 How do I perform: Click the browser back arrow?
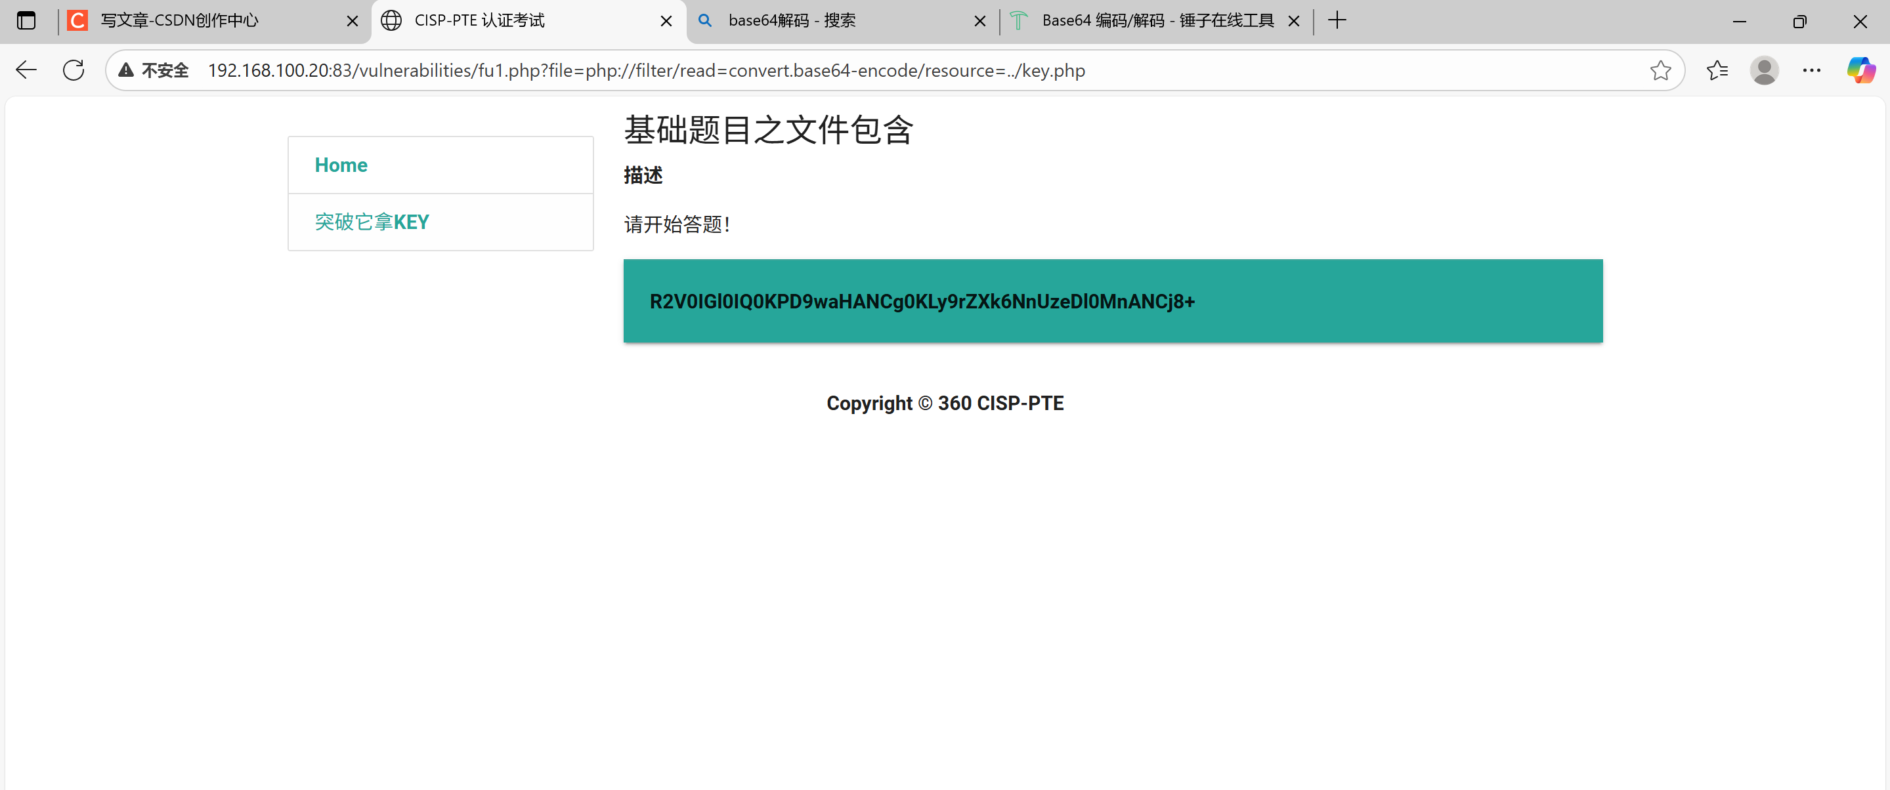pyautogui.click(x=26, y=70)
